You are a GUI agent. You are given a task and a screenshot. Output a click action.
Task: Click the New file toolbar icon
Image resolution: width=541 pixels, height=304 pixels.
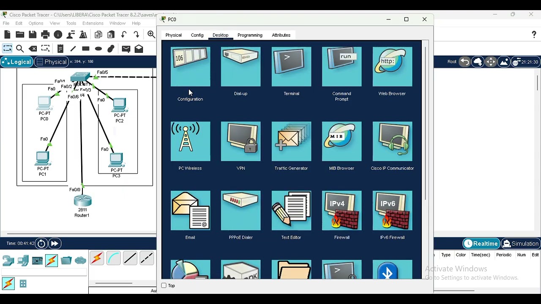click(7, 35)
